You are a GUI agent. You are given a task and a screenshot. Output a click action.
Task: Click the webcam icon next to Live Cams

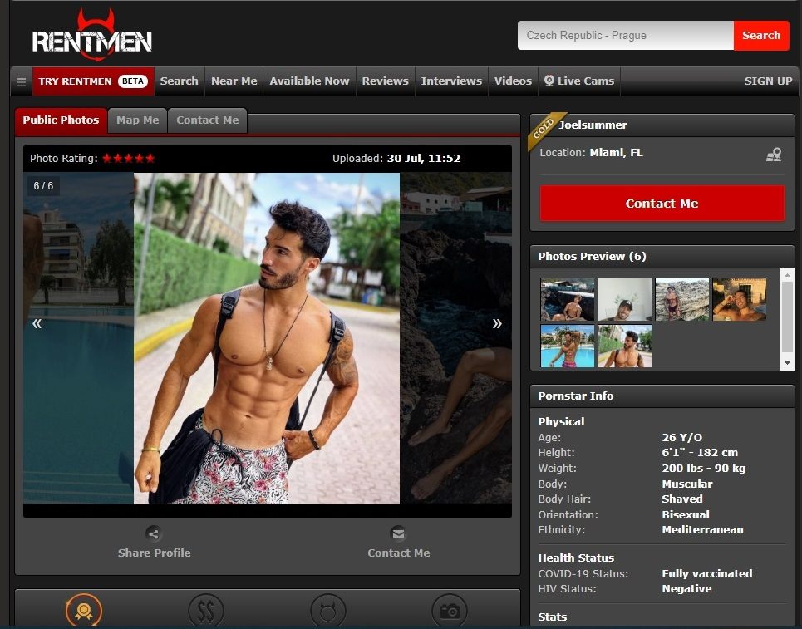(x=549, y=81)
